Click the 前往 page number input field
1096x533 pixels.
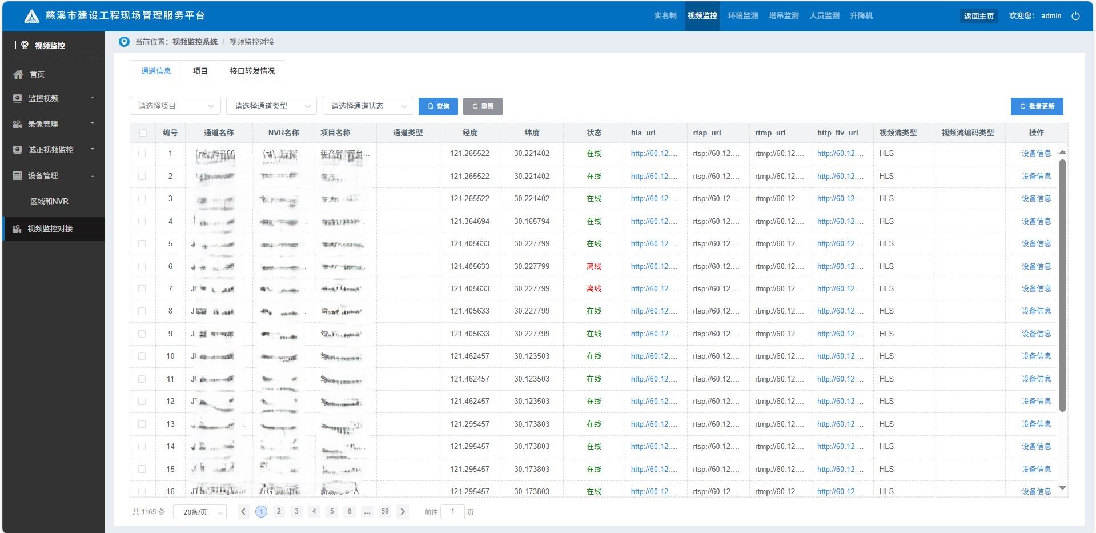point(453,512)
